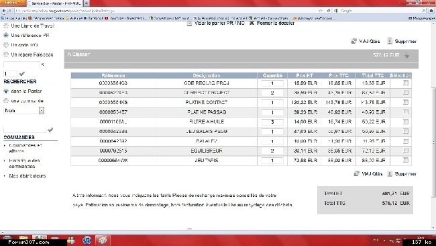436x246 pixels.
Task: Click the bottom MAJ Qtés icon
Action: point(356,173)
